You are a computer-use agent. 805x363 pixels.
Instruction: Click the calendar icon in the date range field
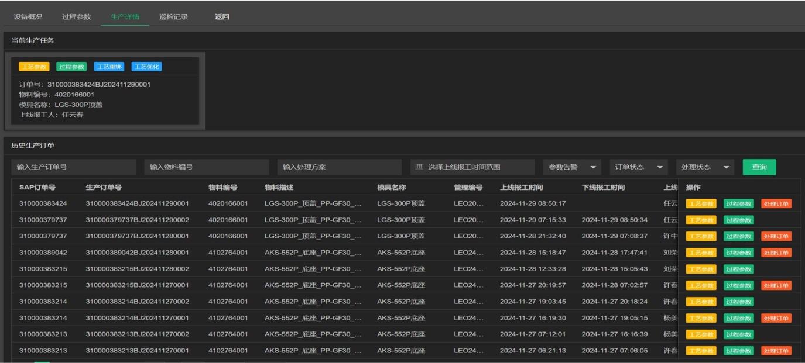click(x=419, y=167)
